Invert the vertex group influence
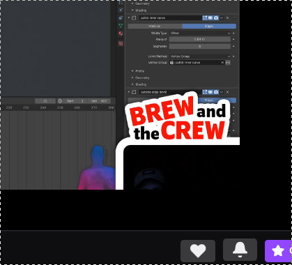Screen dimensions: 292x265 (x=228, y=62)
